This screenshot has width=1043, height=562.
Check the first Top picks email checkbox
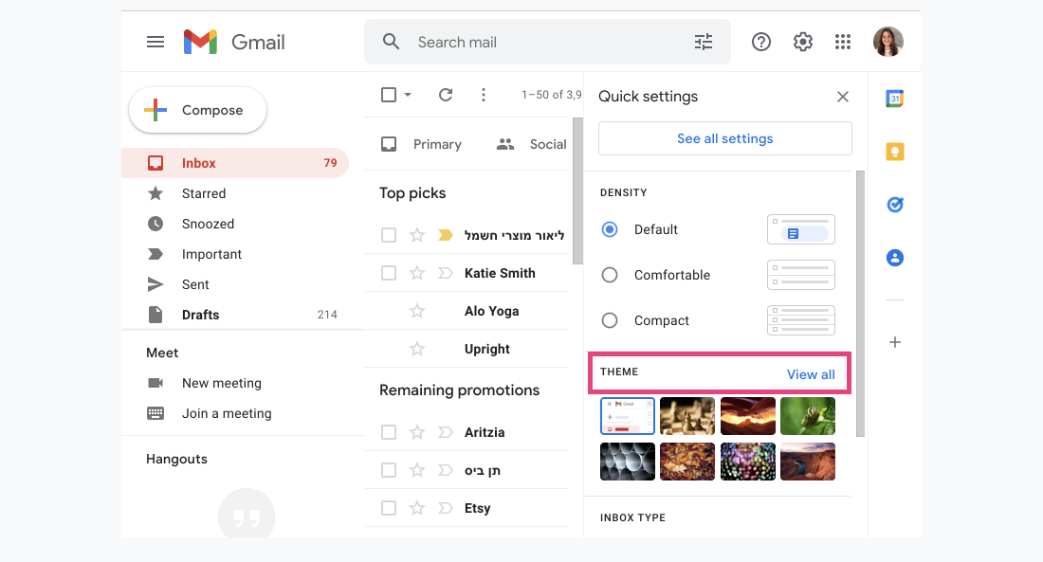point(389,235)
